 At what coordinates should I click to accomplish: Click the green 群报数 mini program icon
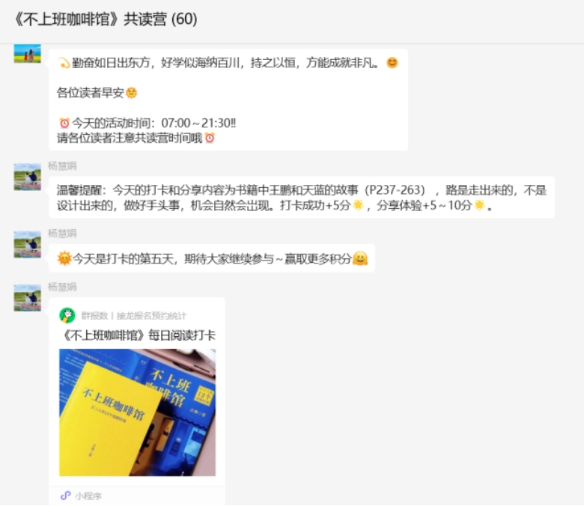click(67, 315)
